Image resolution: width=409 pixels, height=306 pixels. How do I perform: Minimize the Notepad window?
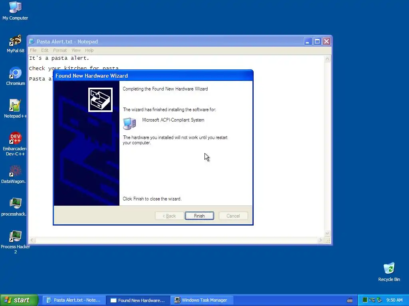[308, 41]
